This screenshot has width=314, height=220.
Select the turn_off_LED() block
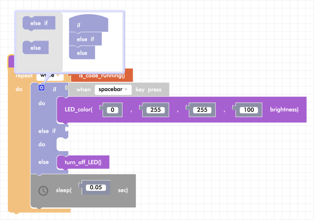coord(83,162)
